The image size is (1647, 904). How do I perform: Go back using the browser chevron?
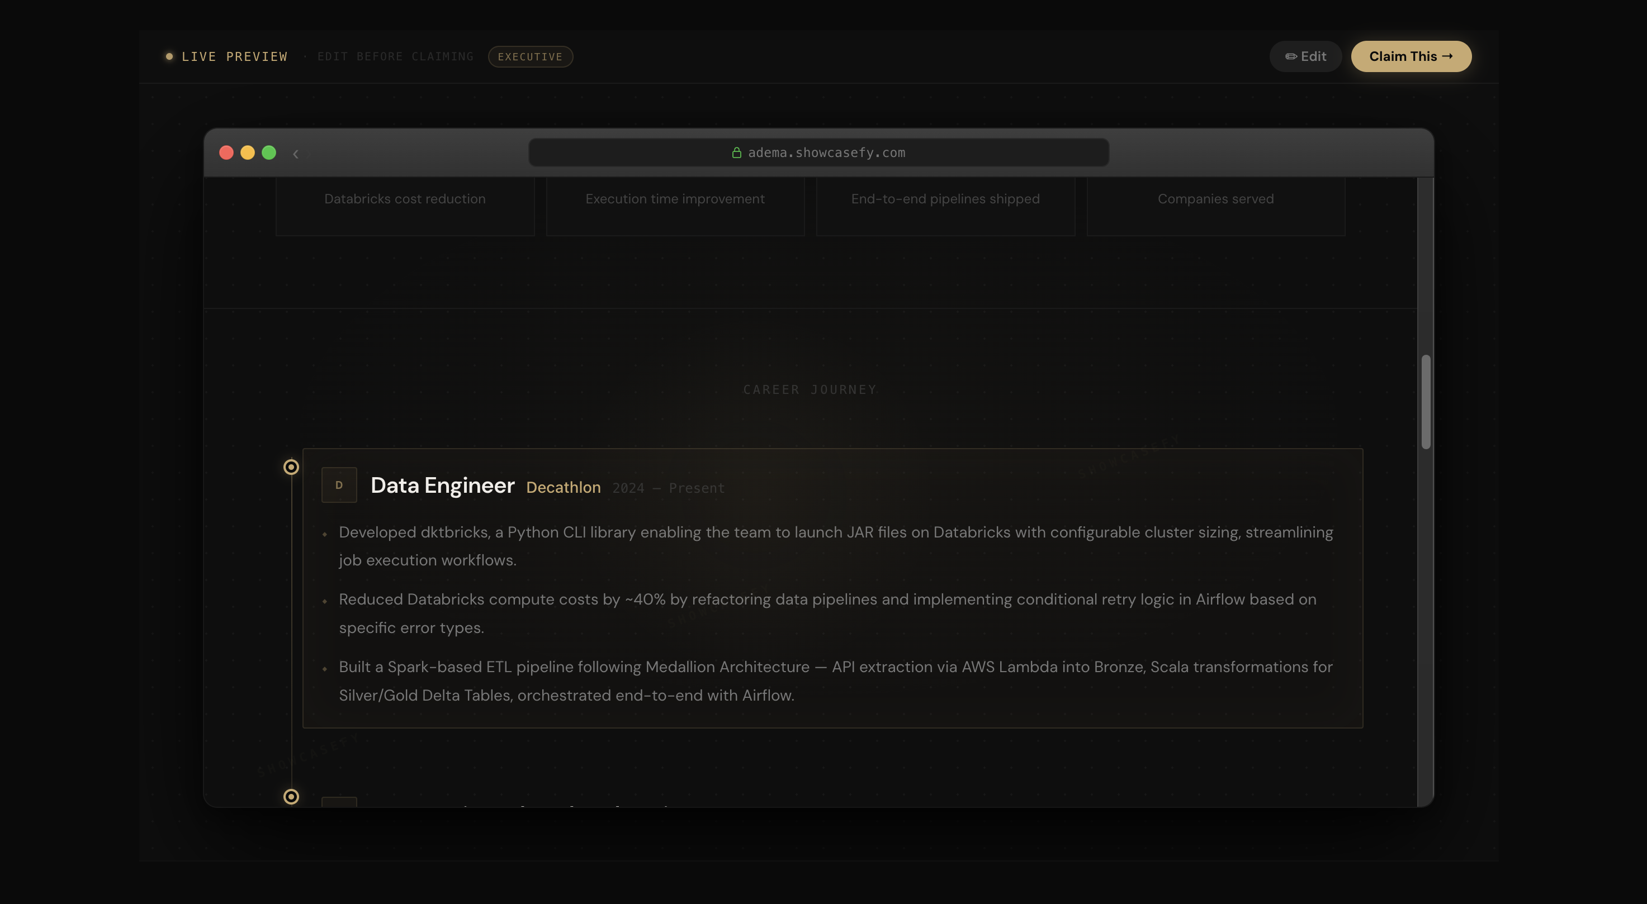295,153
